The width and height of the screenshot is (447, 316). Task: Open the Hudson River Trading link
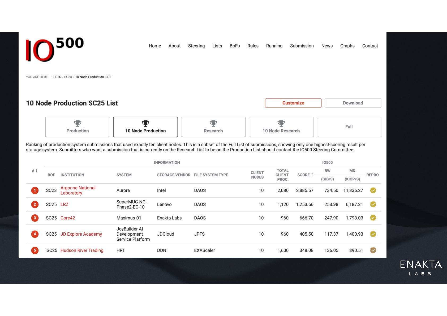point(82,250)
